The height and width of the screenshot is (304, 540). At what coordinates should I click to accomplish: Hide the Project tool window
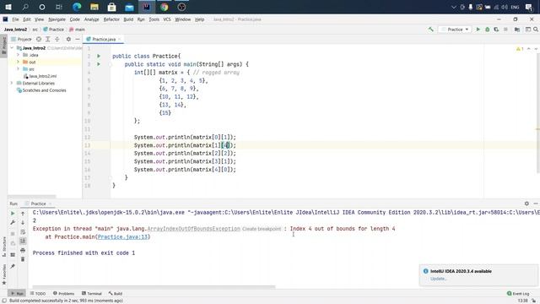point(78,40)
